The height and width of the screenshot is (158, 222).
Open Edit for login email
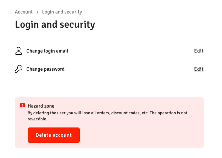[x=199, y=51]
